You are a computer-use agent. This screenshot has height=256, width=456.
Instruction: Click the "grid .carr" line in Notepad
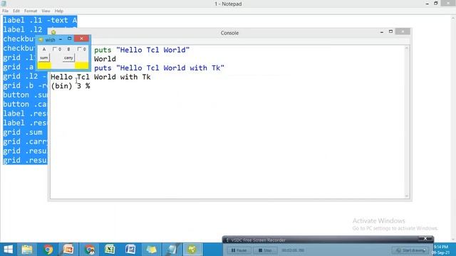coord(25,142)
